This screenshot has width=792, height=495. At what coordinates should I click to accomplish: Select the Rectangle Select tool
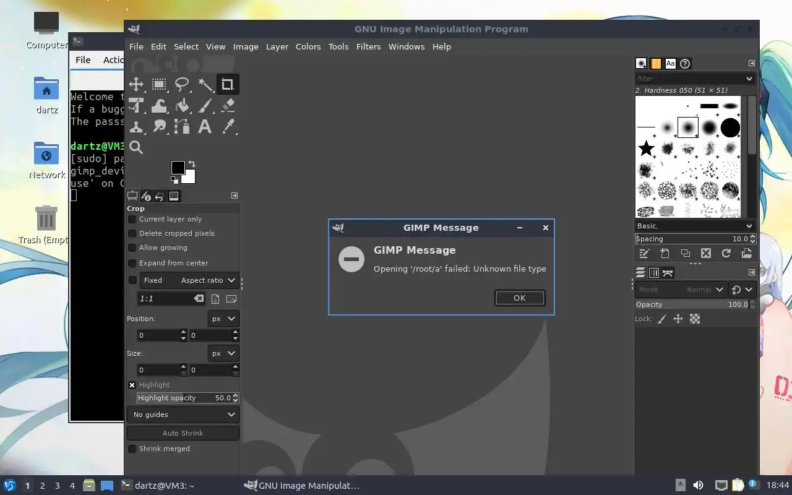tap(159, 84)
